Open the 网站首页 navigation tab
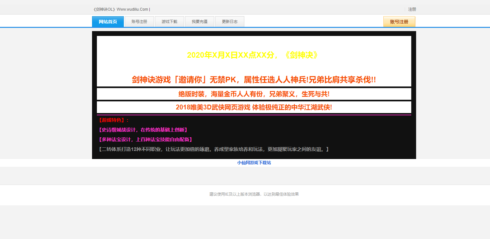This screenshot has width=490, height=239. (108, 22)
